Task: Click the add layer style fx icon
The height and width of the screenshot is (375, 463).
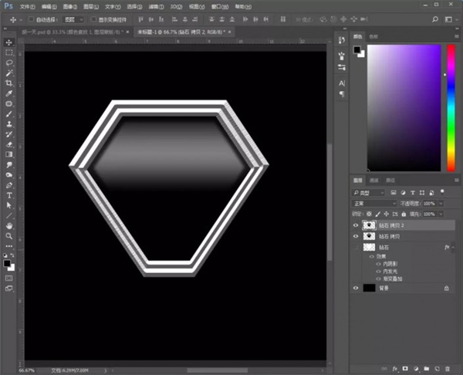Action: pyautogui.click(x=395, y=369)
